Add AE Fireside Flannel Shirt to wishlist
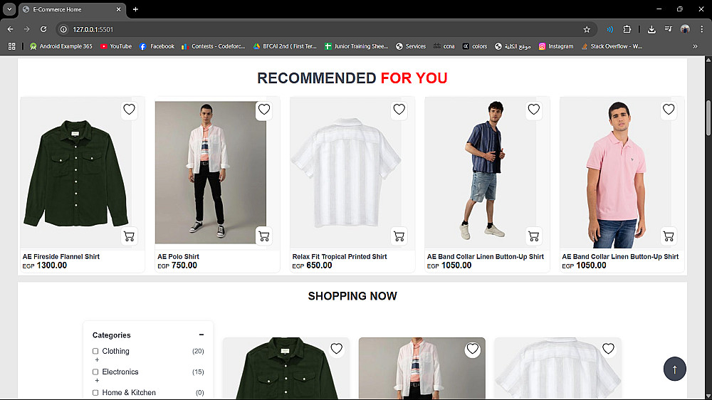The image size is (712, 400). click(x=129, y=109)
